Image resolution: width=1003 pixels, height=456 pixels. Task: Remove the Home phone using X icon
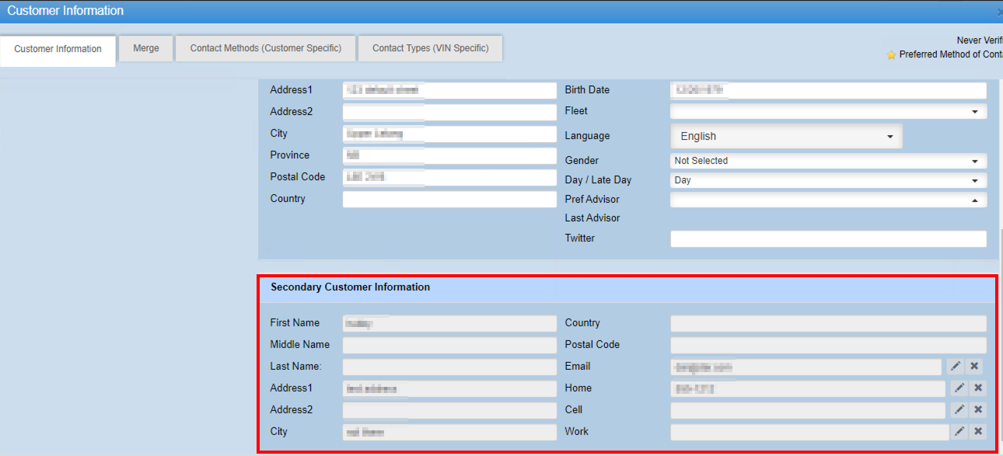[x=978, y=388]
